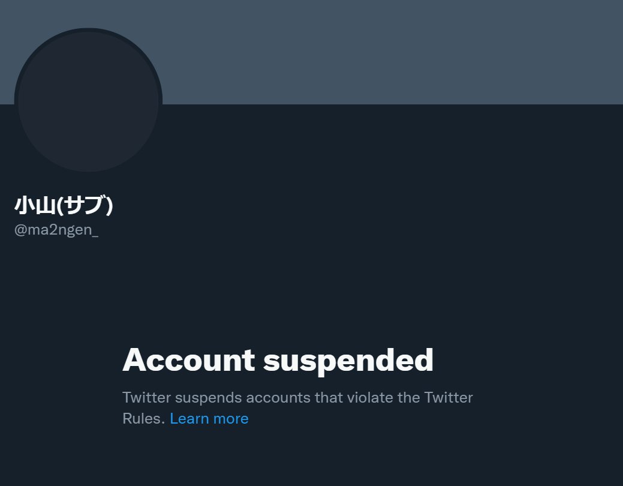Click the (サブ) part of the display name
This screenshot has height=486, width=623.
[85, 205]
